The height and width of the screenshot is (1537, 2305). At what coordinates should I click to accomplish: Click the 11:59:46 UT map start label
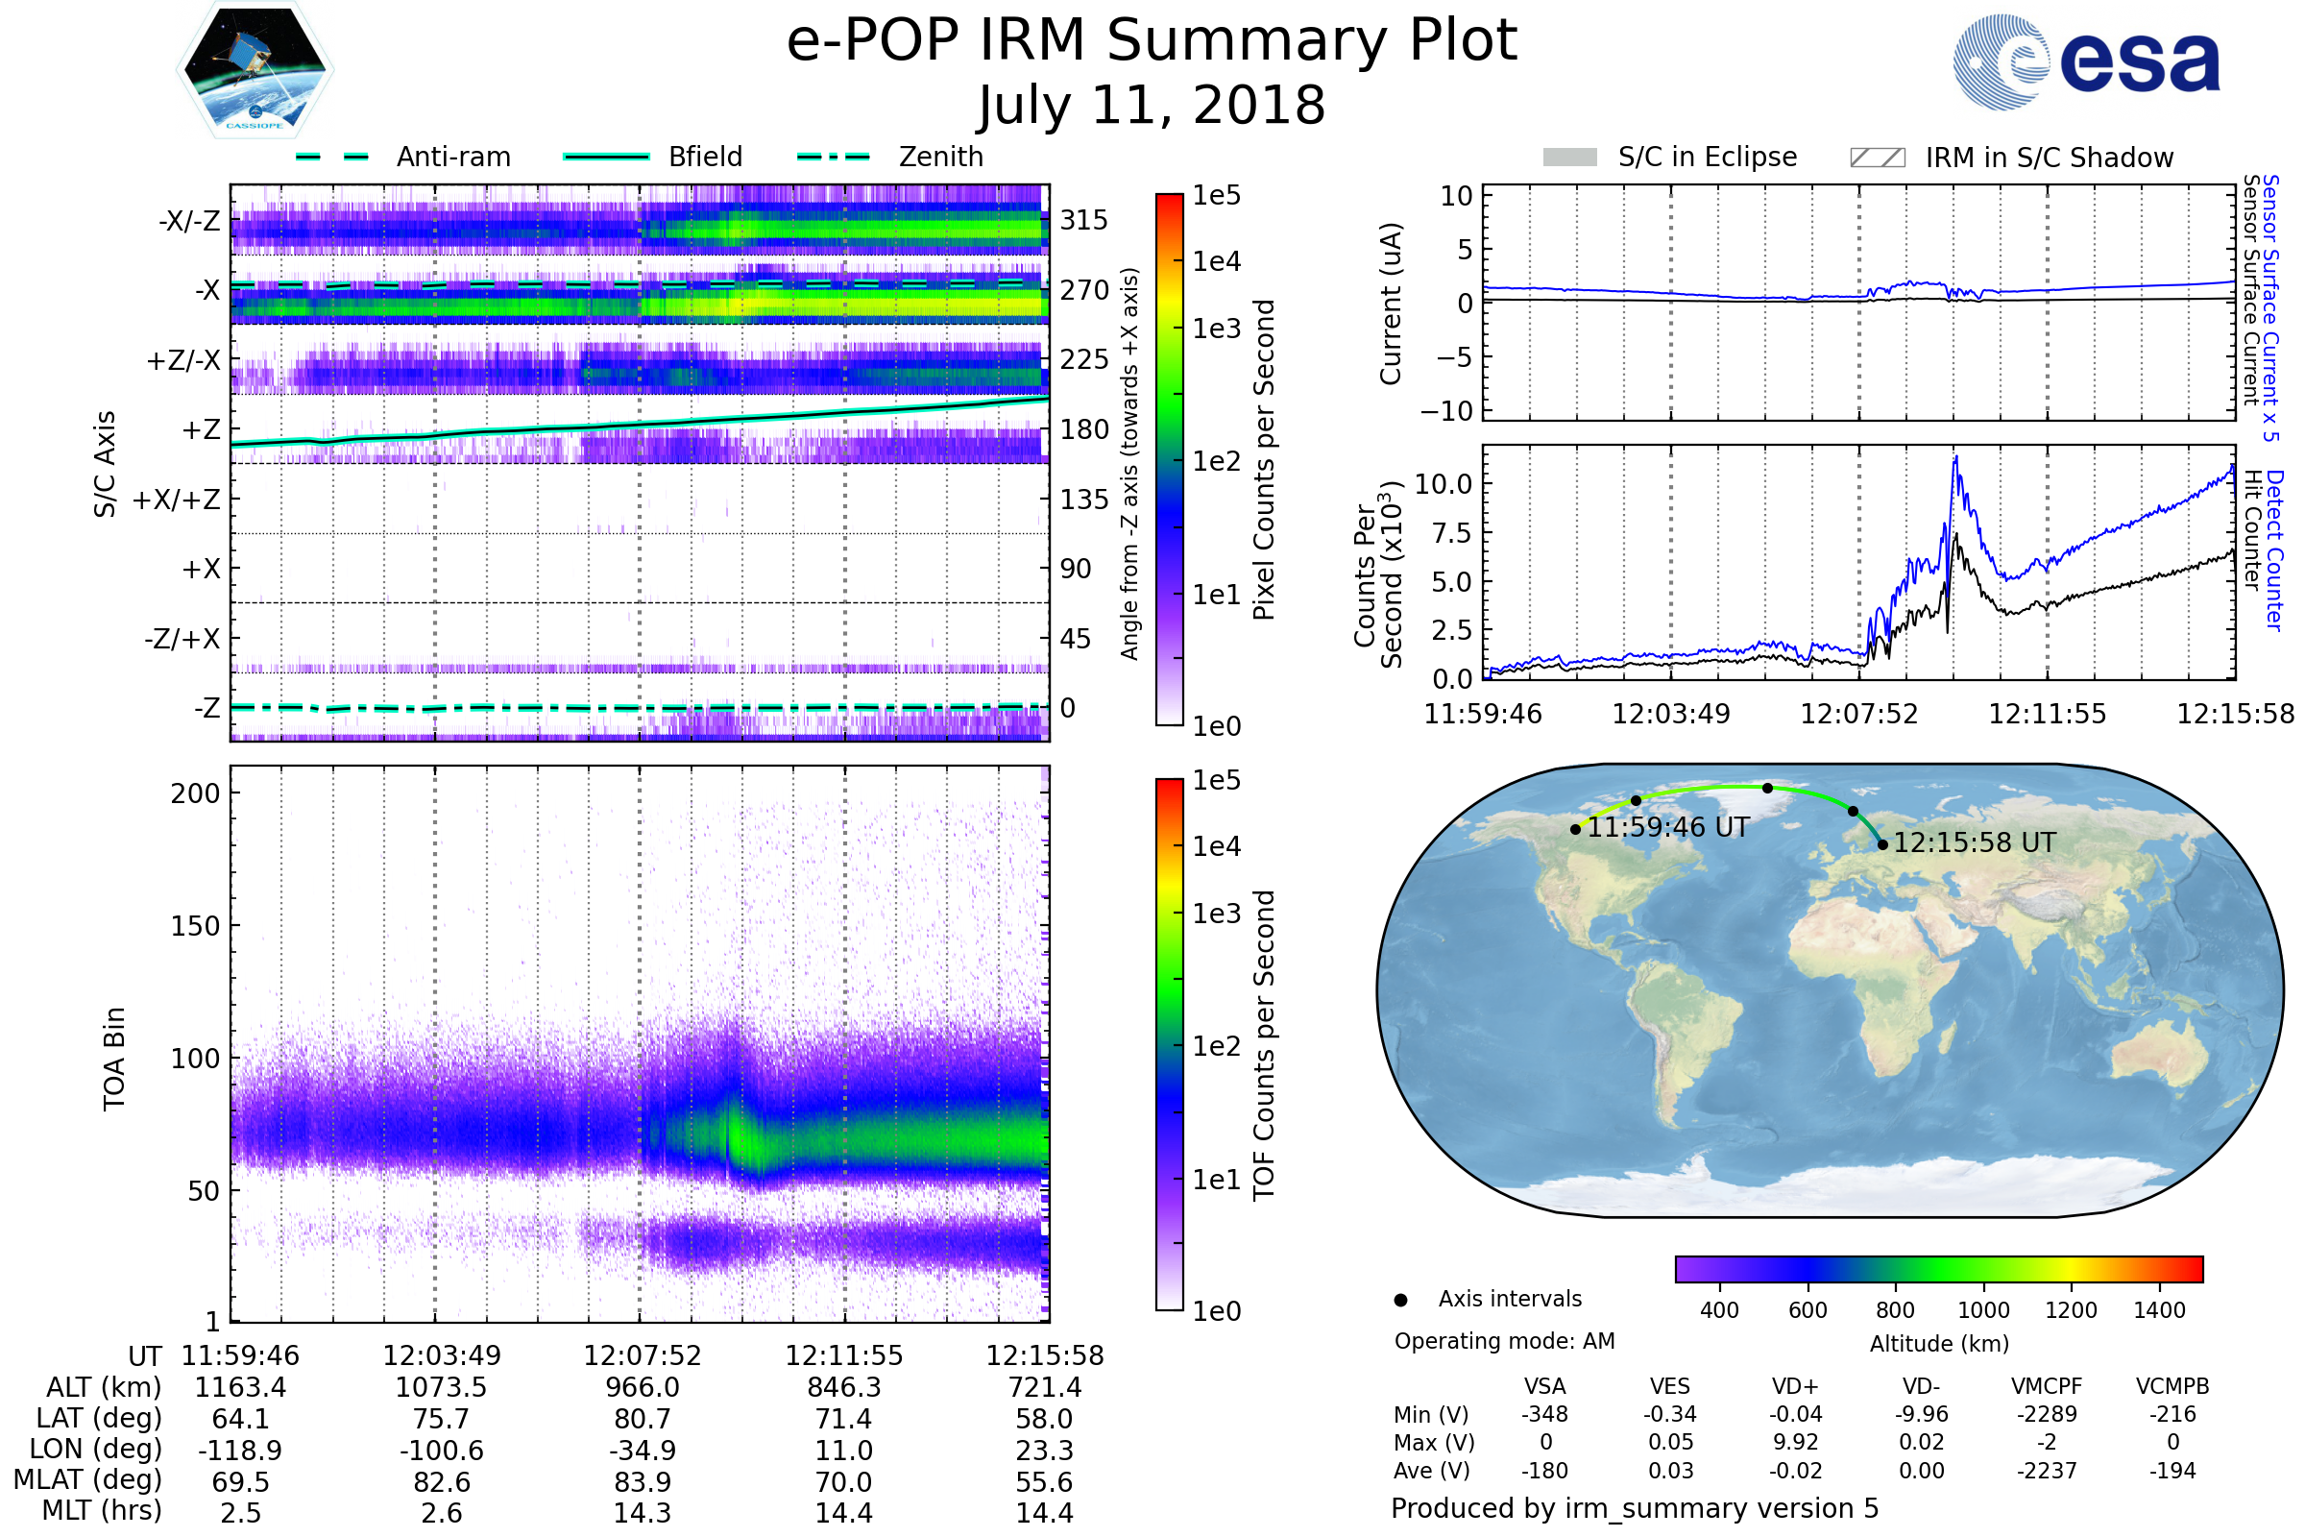coord(1668,827)
